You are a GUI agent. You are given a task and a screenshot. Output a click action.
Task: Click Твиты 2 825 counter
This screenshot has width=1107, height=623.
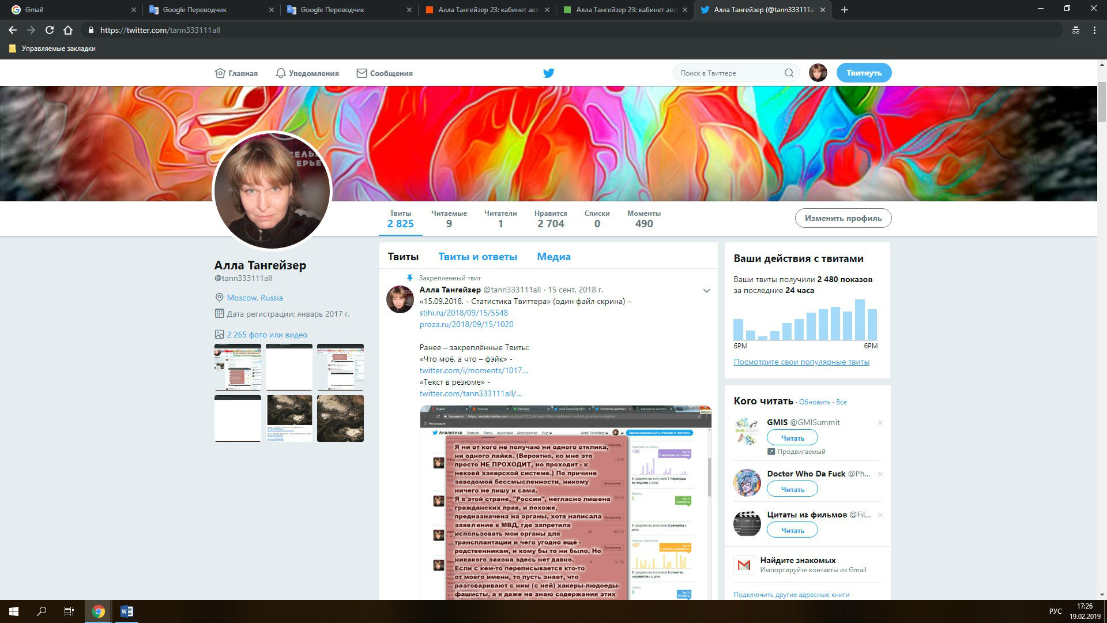pyautogui.click(x=400, y=219)
